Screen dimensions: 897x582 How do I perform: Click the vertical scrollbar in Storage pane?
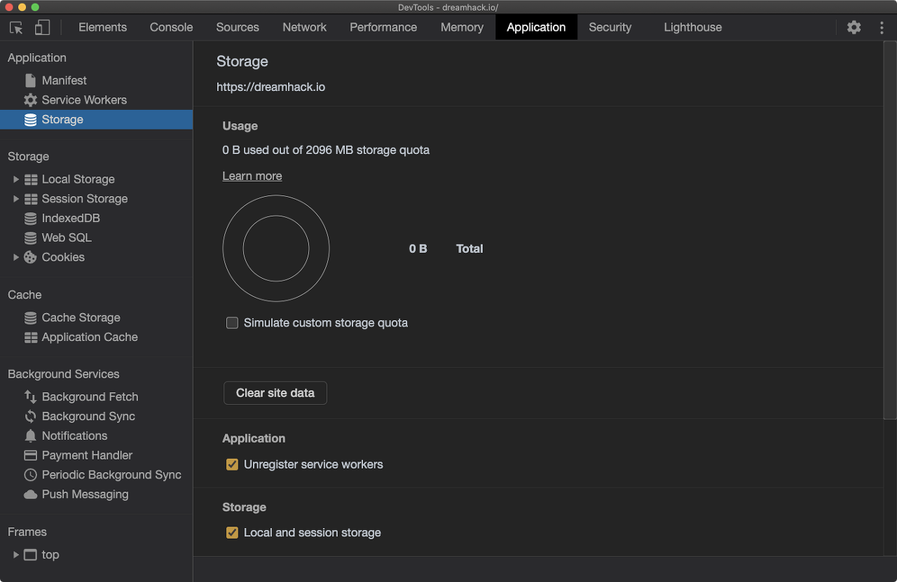[x=890, y=230]
